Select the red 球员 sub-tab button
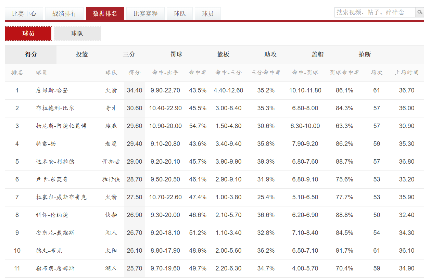The image size is (430, 278). 28,34
